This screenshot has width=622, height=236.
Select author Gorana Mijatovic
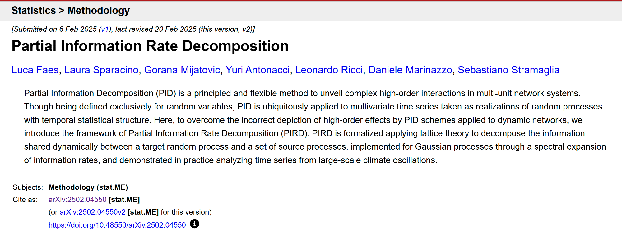coord(182,70)
